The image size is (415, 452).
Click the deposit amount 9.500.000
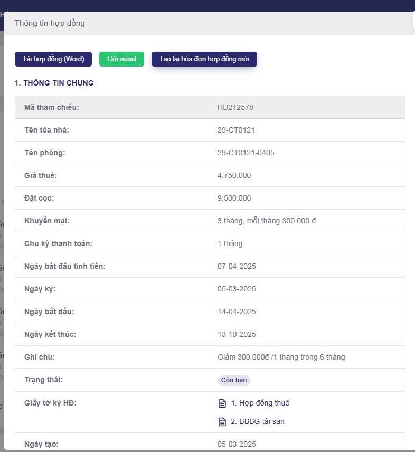pos(234,198)
